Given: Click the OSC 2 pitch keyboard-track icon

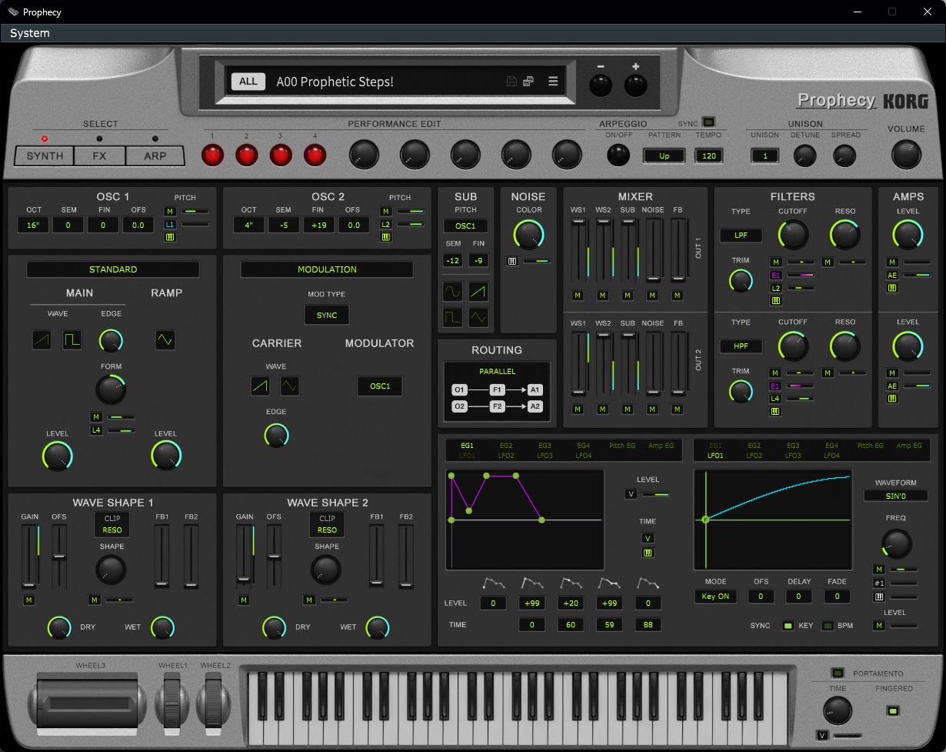Looking at the screenshot, I should tap(385, 237).
